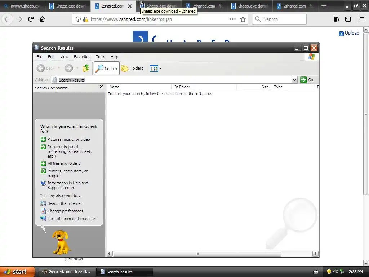Viewport: 369px width, 277px height.
Task: Go to Firefox home page icon
Action: tap(42, 19)
